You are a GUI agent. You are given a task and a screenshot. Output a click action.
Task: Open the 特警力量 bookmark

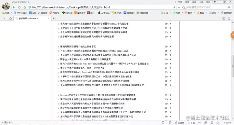tap(142, 13)
